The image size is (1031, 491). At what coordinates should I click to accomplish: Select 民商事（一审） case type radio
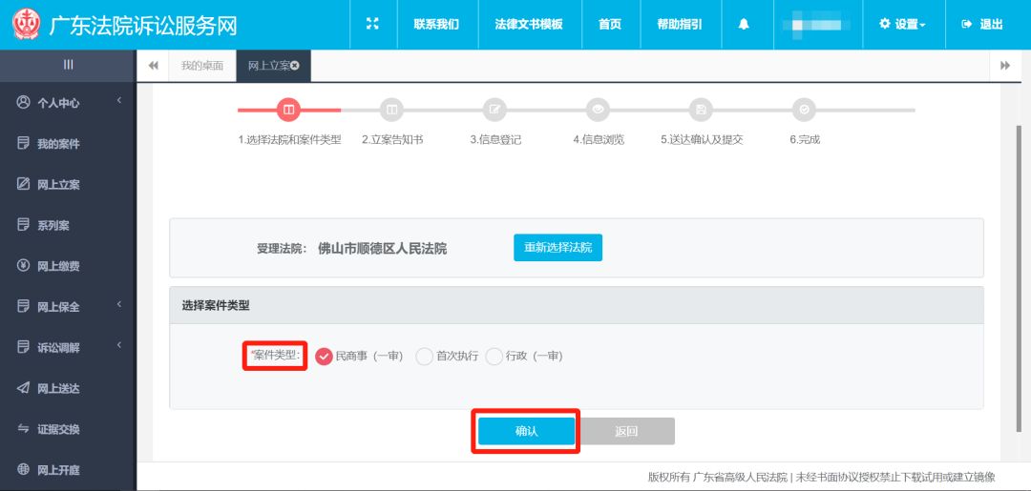(x=325, y=357)
